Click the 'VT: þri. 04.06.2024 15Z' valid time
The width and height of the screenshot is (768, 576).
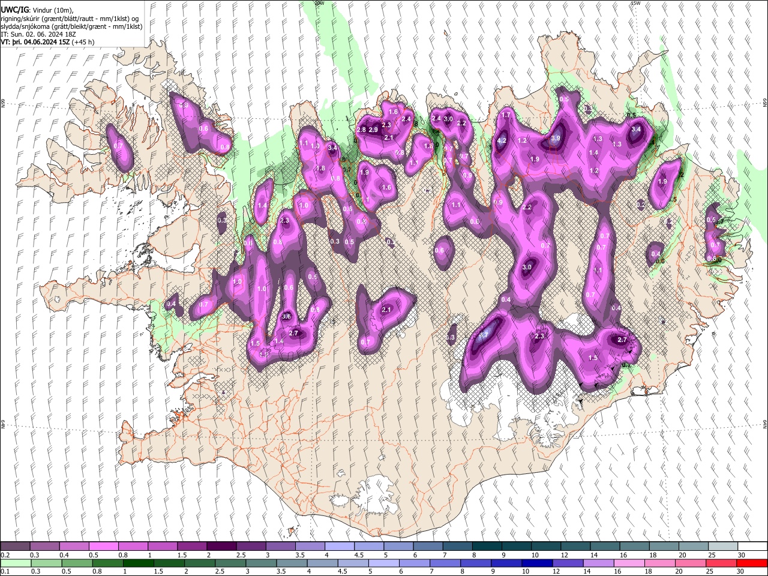coord(35,43)
